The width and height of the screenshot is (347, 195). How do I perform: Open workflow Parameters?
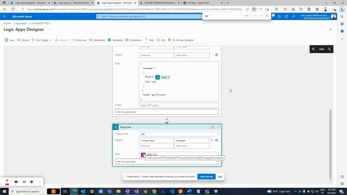click(97, 40)
